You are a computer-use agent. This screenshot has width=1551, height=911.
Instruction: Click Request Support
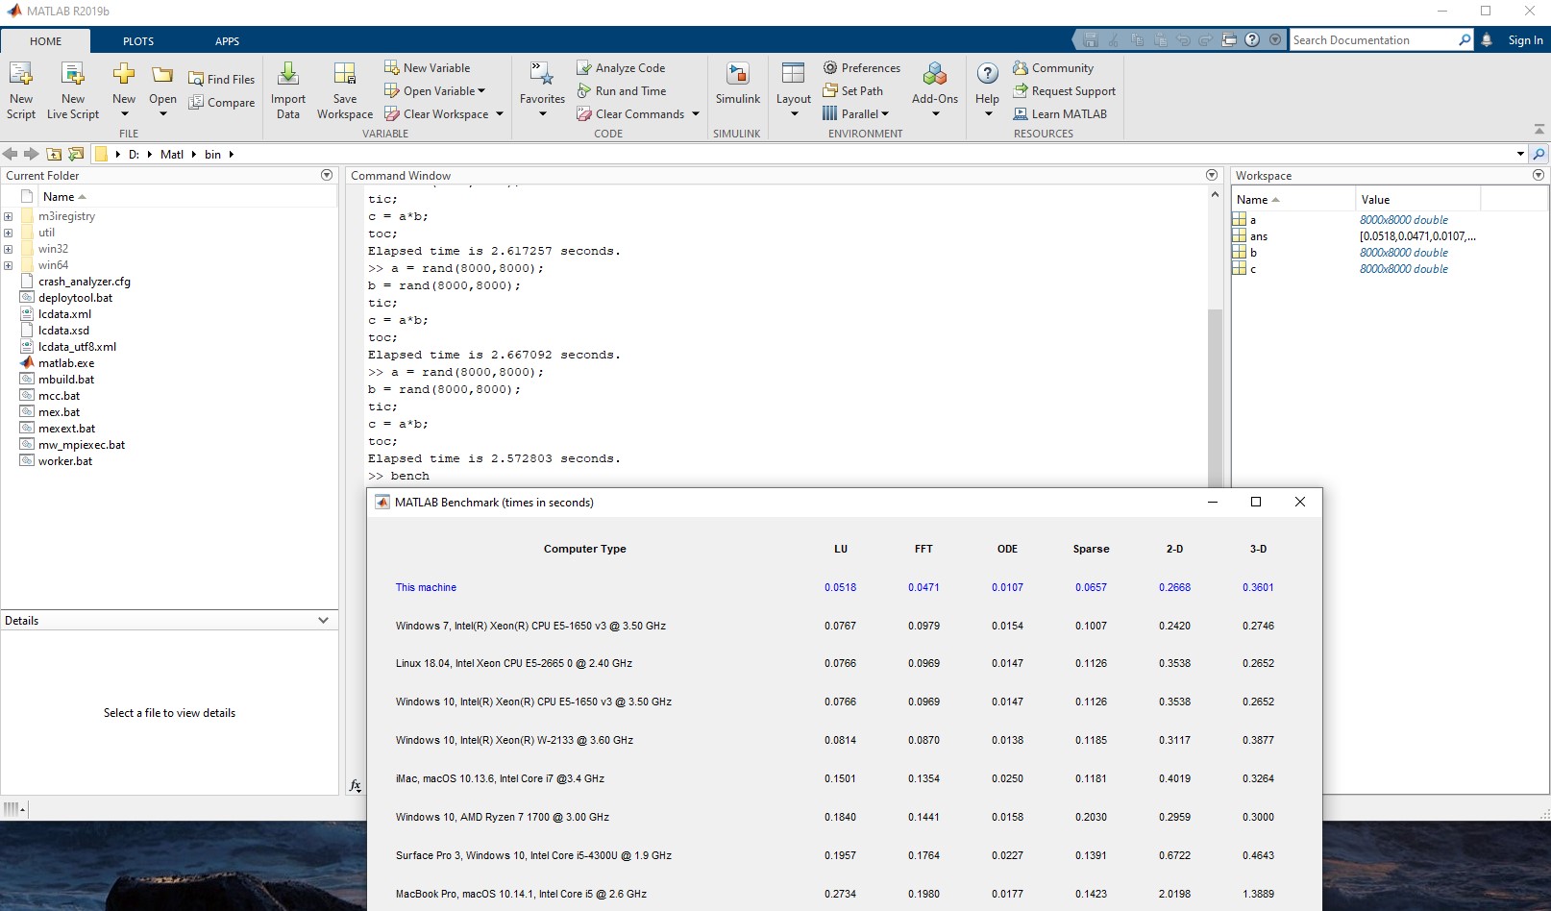click(x=1065, y=91)
